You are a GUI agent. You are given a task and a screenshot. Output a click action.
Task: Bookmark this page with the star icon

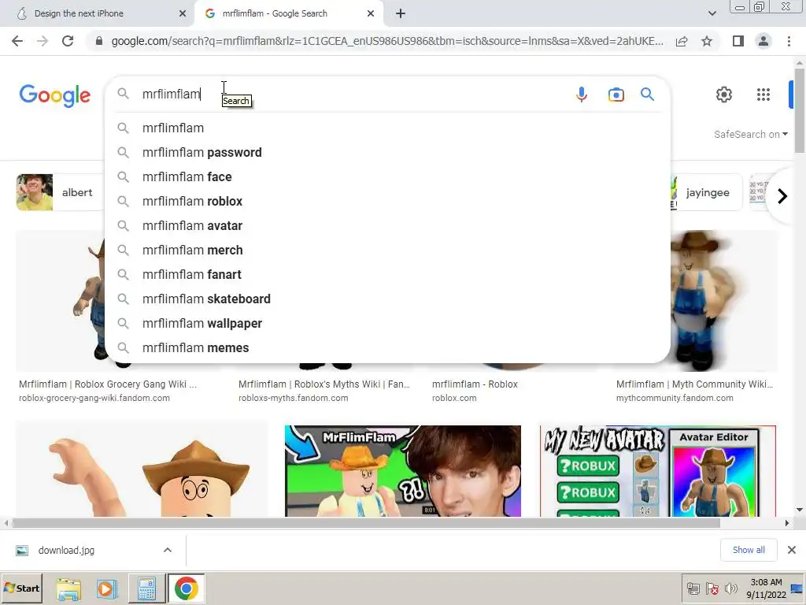(707, 41)
